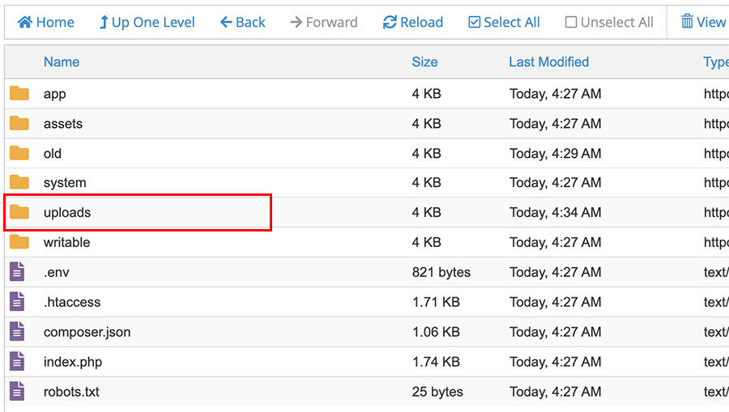This screenshot has width=729, height=412.
Task: Navigate Back in file manager
Action: pos(243,22)
